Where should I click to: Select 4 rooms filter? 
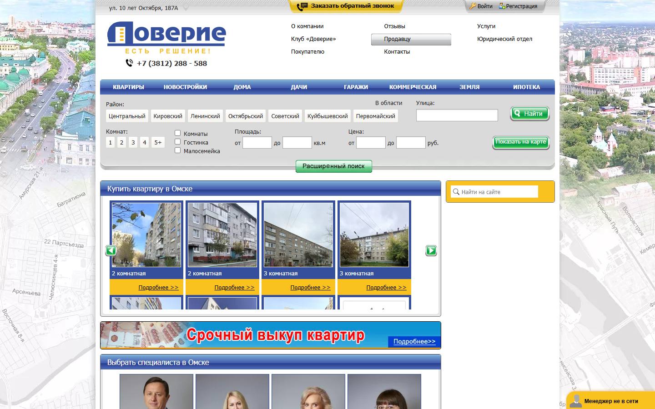[x=145, y=142]
